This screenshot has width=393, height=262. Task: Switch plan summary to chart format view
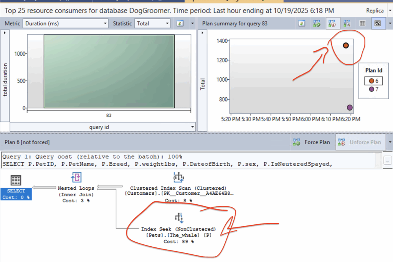[x=377, y=23]
